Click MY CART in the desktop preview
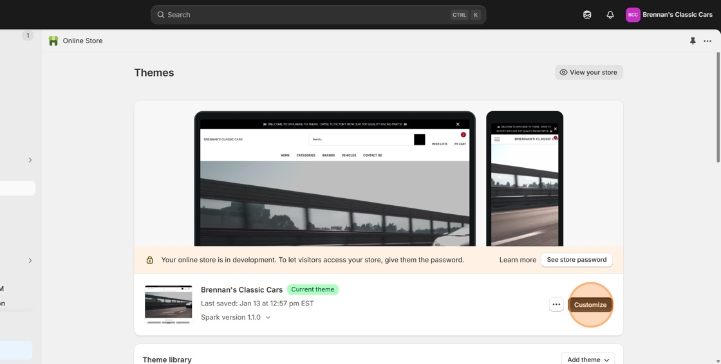This screenshot has width=721, height=364. (x=460, y=144)
